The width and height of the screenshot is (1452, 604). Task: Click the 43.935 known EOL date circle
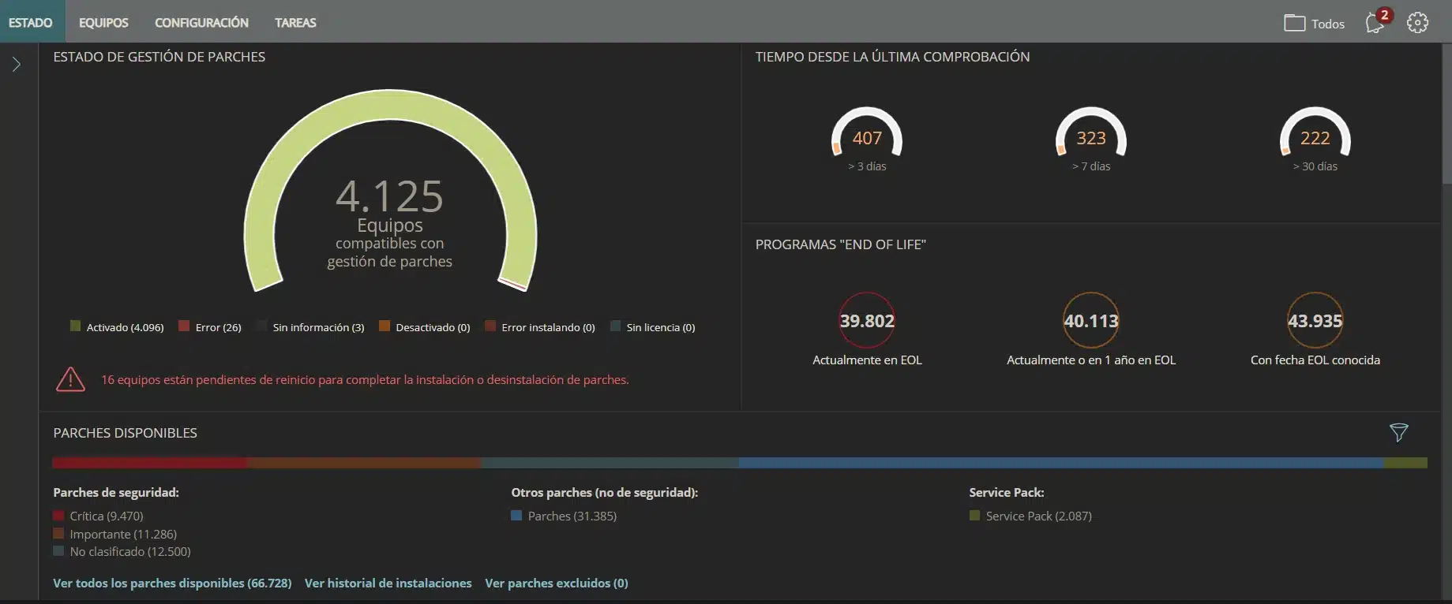tap(1315, 320)
